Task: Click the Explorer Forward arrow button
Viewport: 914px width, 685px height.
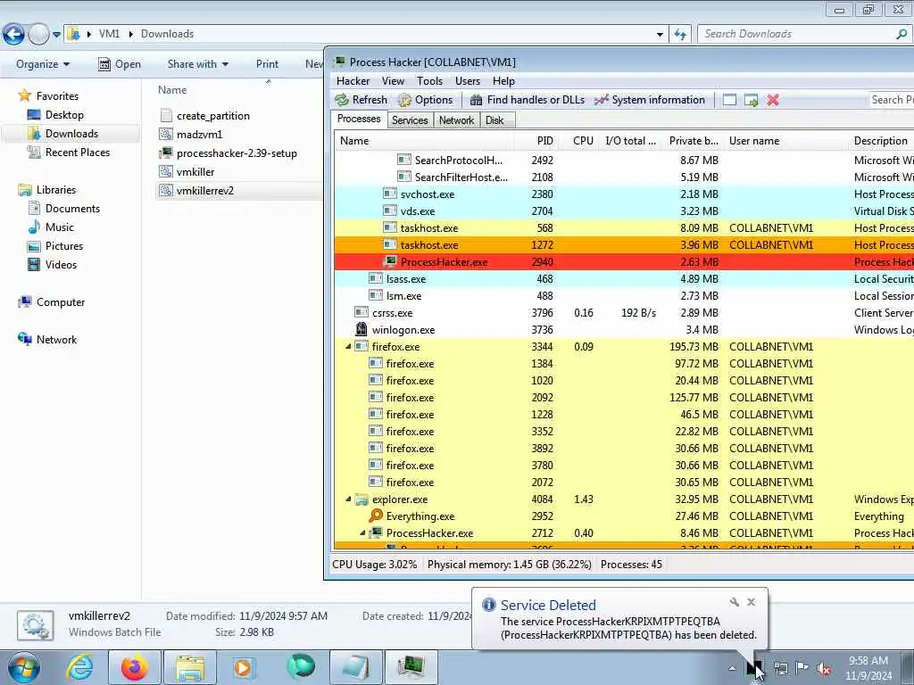Action: [x=38, y=35]
